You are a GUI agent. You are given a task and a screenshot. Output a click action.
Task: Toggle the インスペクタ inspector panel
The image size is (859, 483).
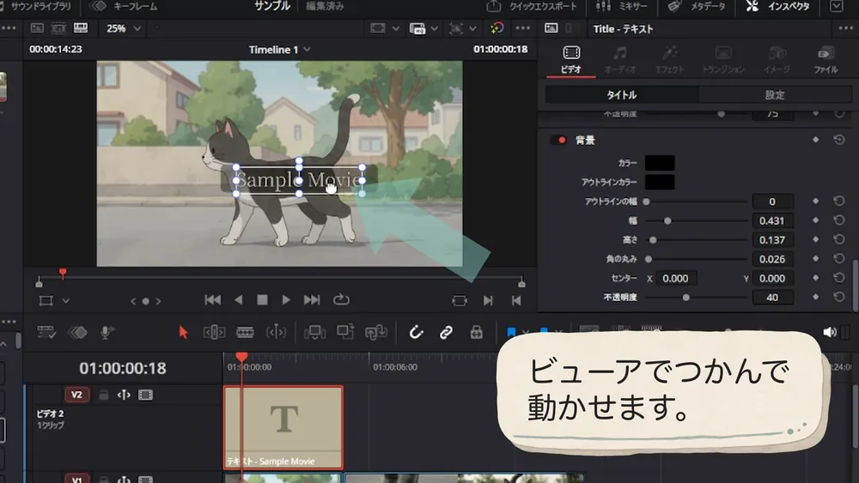(777, 7)
